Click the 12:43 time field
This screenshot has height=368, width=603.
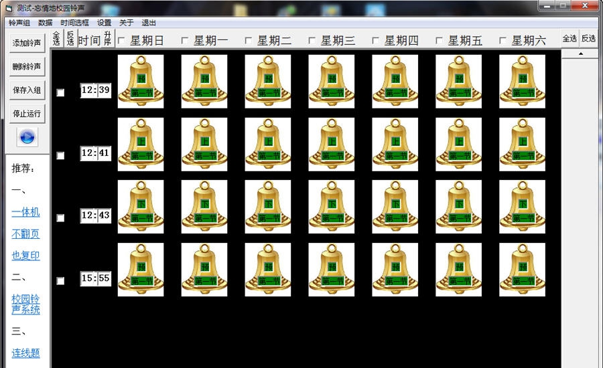coord(96,215)
